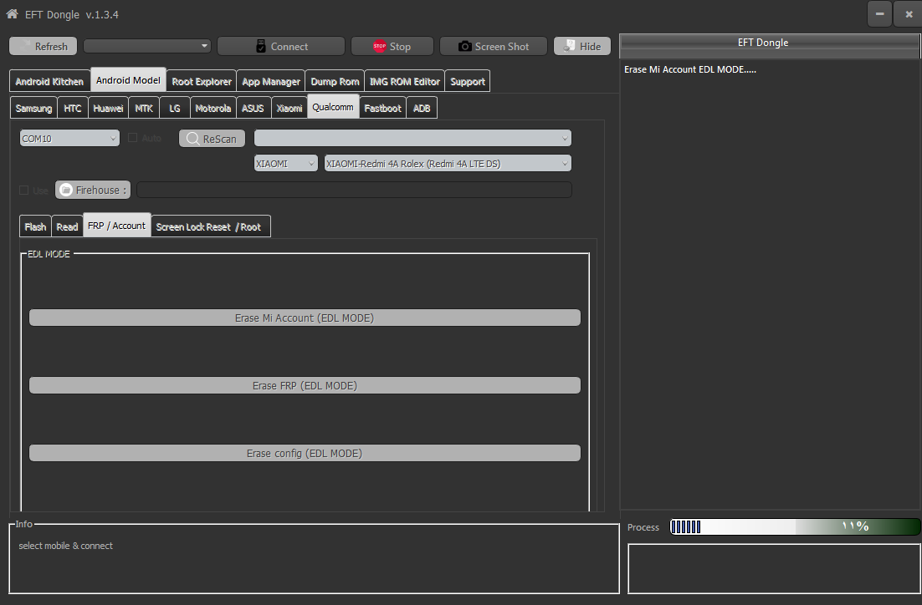
Task: Open the App Manager tab
Action: (x=271, y=81)
